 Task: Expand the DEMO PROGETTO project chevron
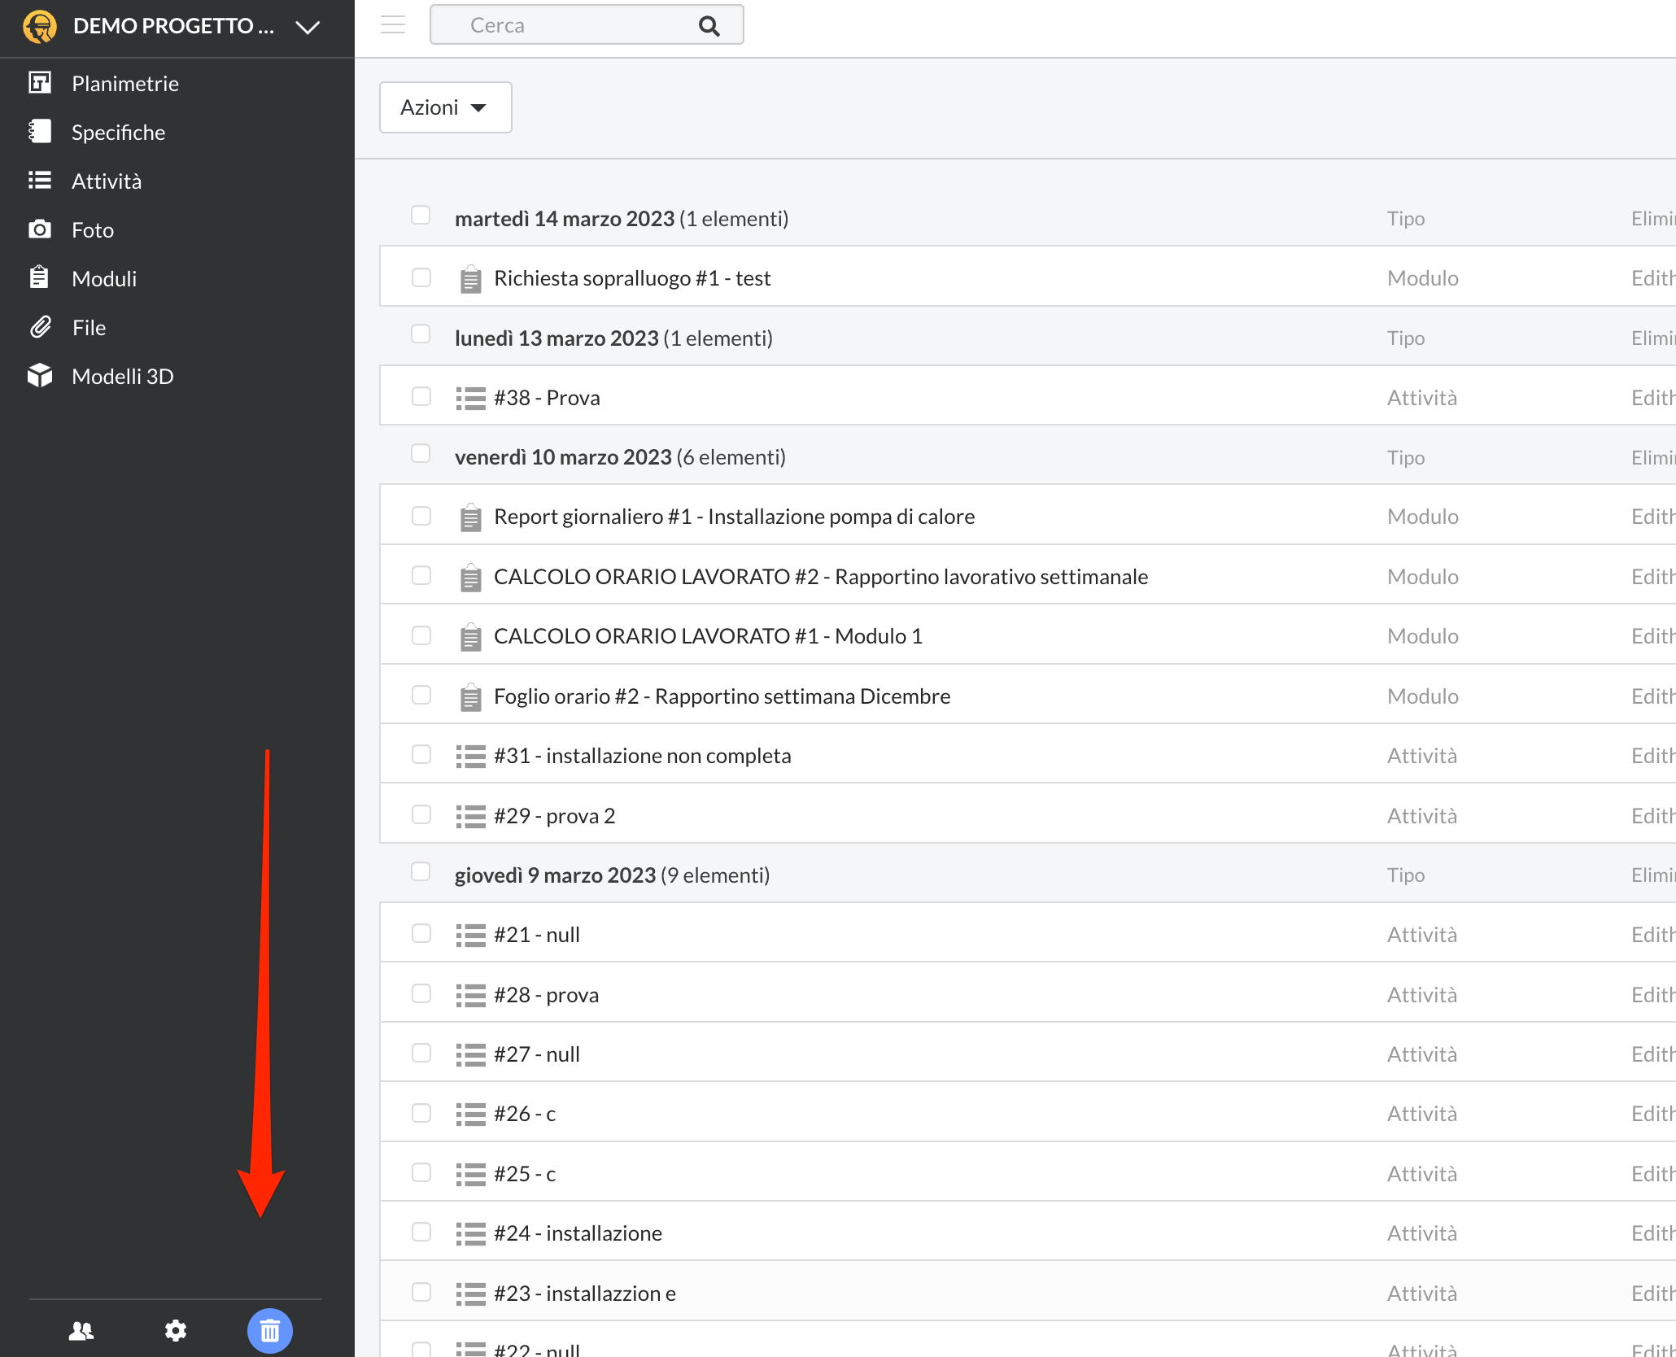(x=307, y=27)
